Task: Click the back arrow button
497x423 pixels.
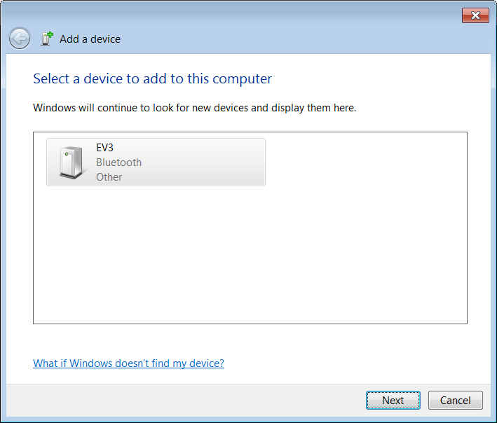Action: [20, 39]
